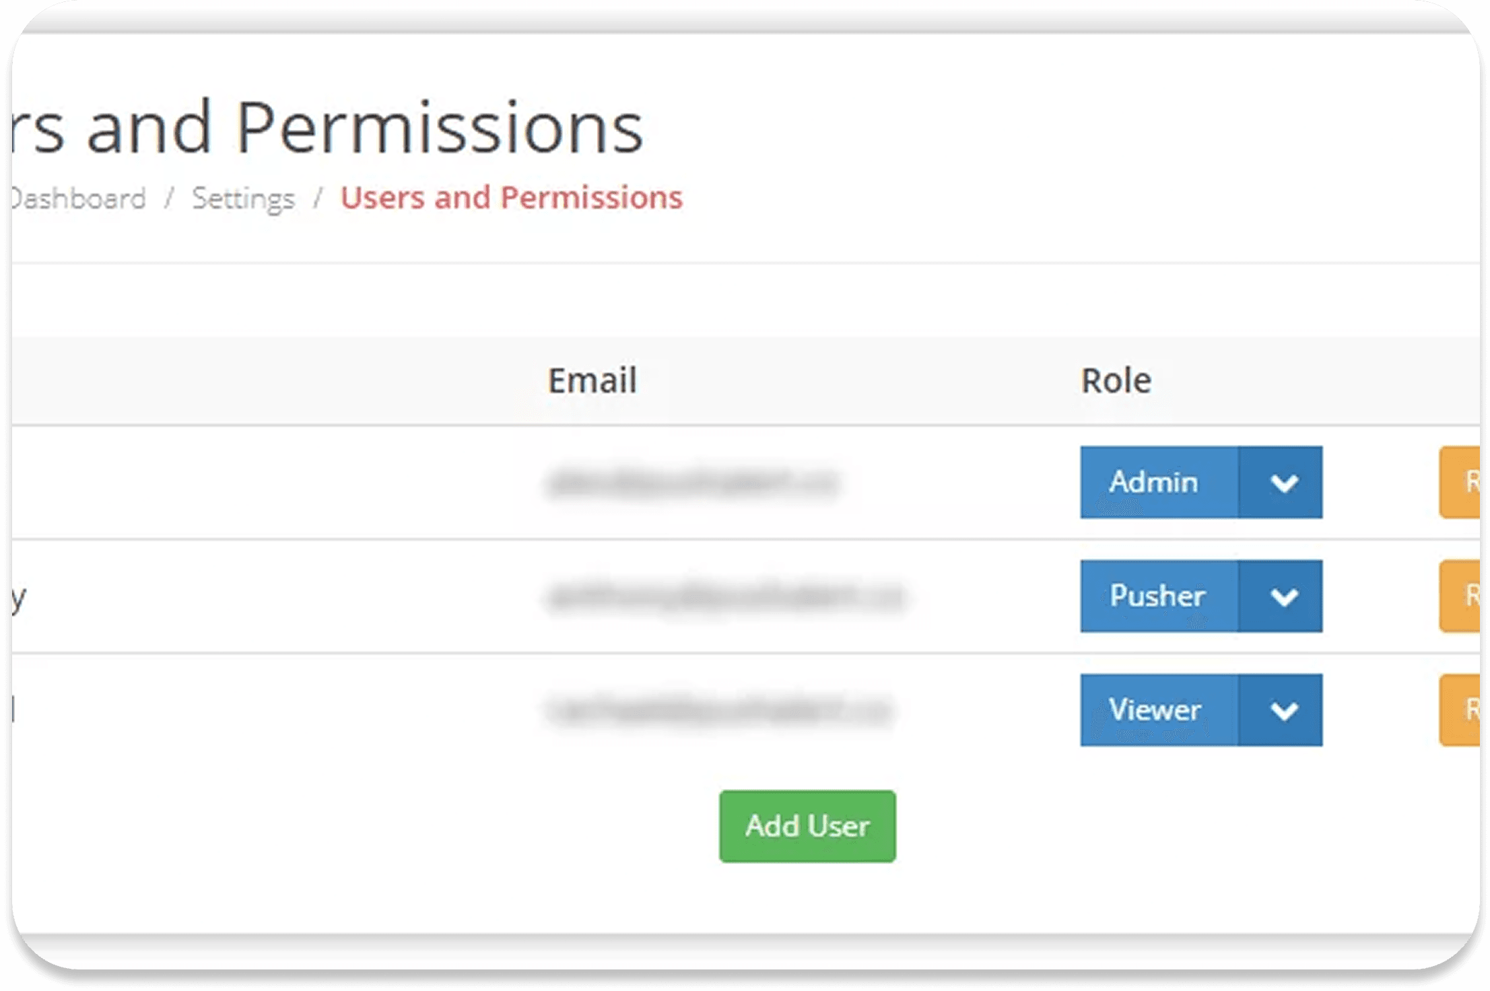Click the orange button in Viewer row
The height and width of the screenshot is (991, 1490).
click(x=1460, y=710)
